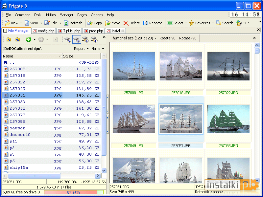Open the Report view dropdown
The width and height of the screenshot is (263, 197).
(x=81, y=49)
